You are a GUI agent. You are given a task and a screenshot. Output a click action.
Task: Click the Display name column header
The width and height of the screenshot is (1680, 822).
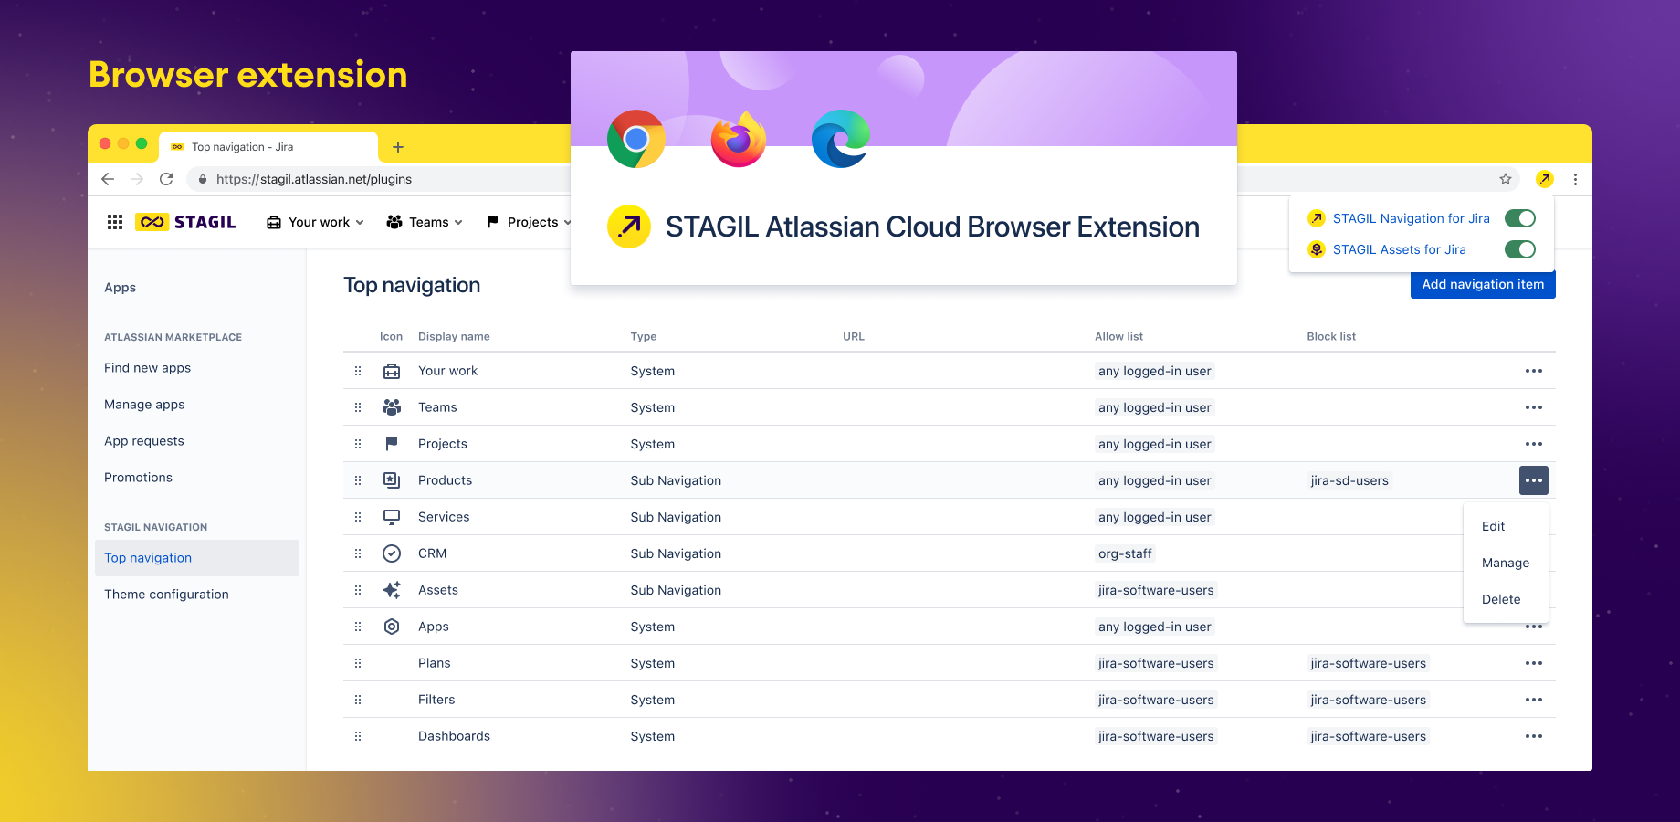[x=454, y=336]
